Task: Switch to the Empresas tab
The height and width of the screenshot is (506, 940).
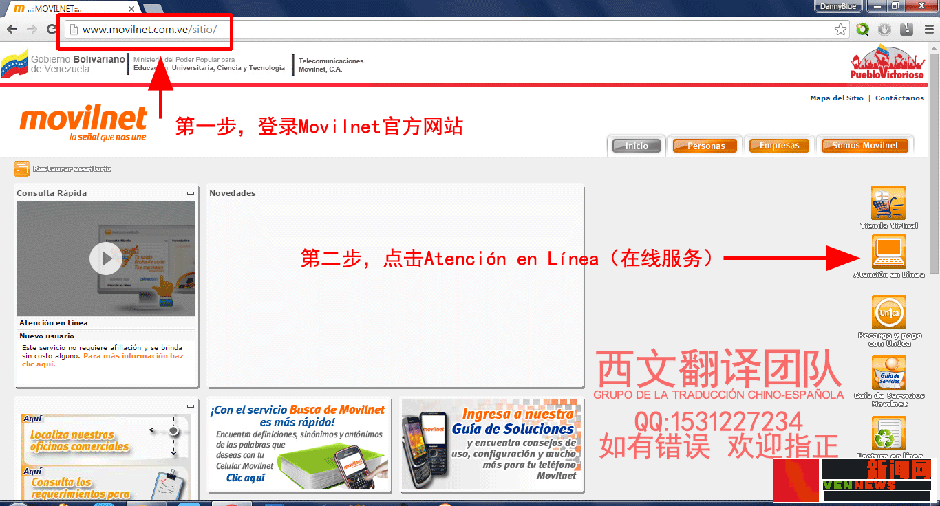Action: pyautogui.click(x=779, y=146)
